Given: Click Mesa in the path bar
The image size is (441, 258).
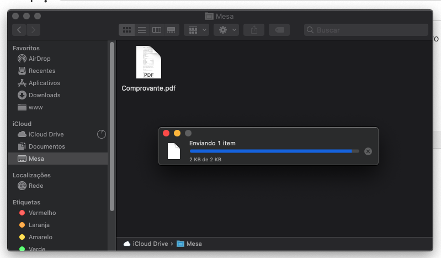Looking at the screenshot, I should tap(189, 244).
